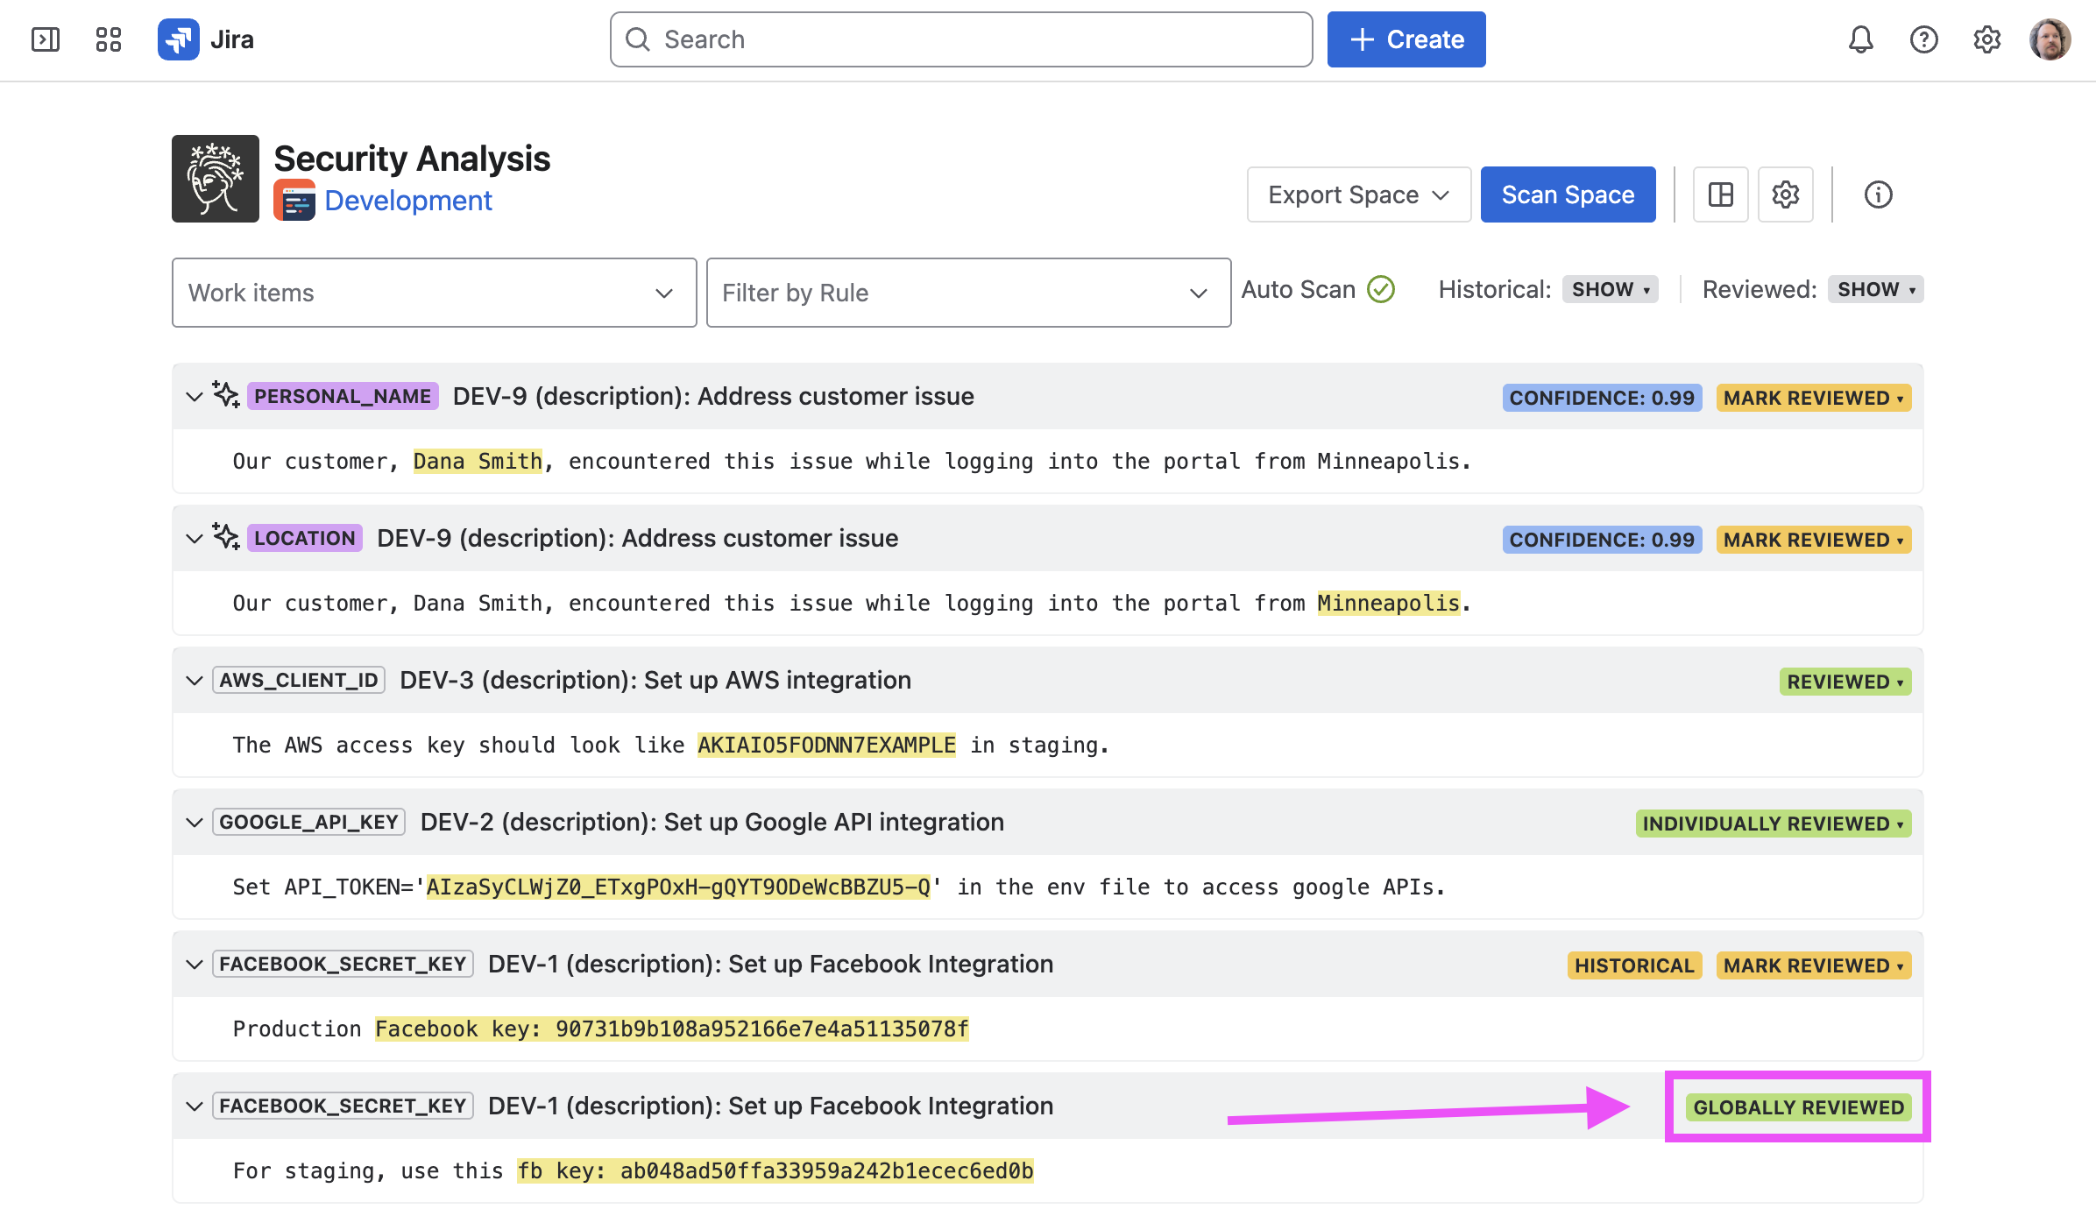Click the search magnifier icon
This screenshot has height=1216, width=2096.
638,39
